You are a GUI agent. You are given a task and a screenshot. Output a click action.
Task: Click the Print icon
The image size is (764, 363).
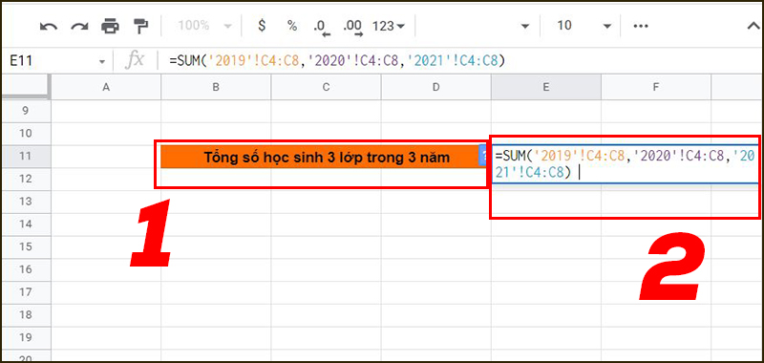coord(110,27)
